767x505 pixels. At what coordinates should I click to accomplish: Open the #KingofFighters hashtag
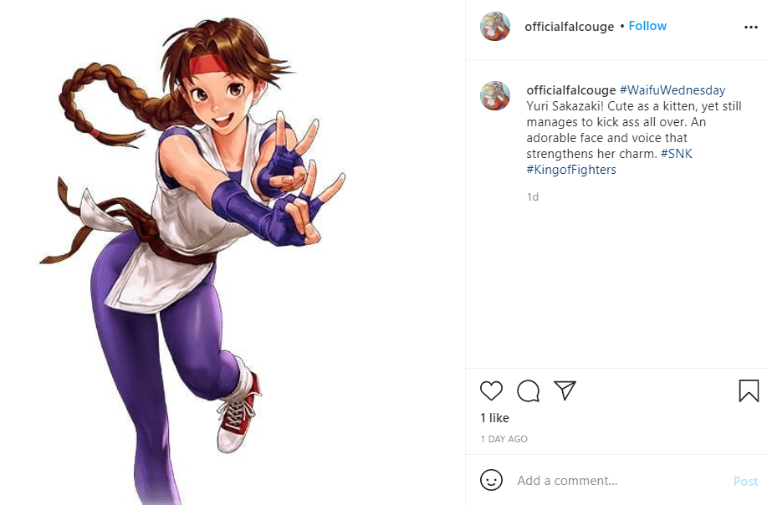[571, 170]
